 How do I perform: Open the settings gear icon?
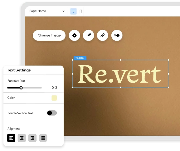coord(74,35)
